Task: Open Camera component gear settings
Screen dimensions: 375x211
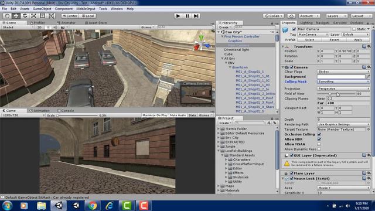Action: (x=369, y=67)
